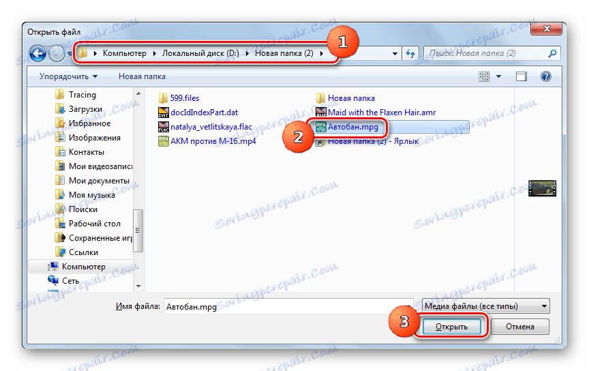Click the sidebar scrollbar down arrow
Viewport: 589px width, 371px height.
138,286
